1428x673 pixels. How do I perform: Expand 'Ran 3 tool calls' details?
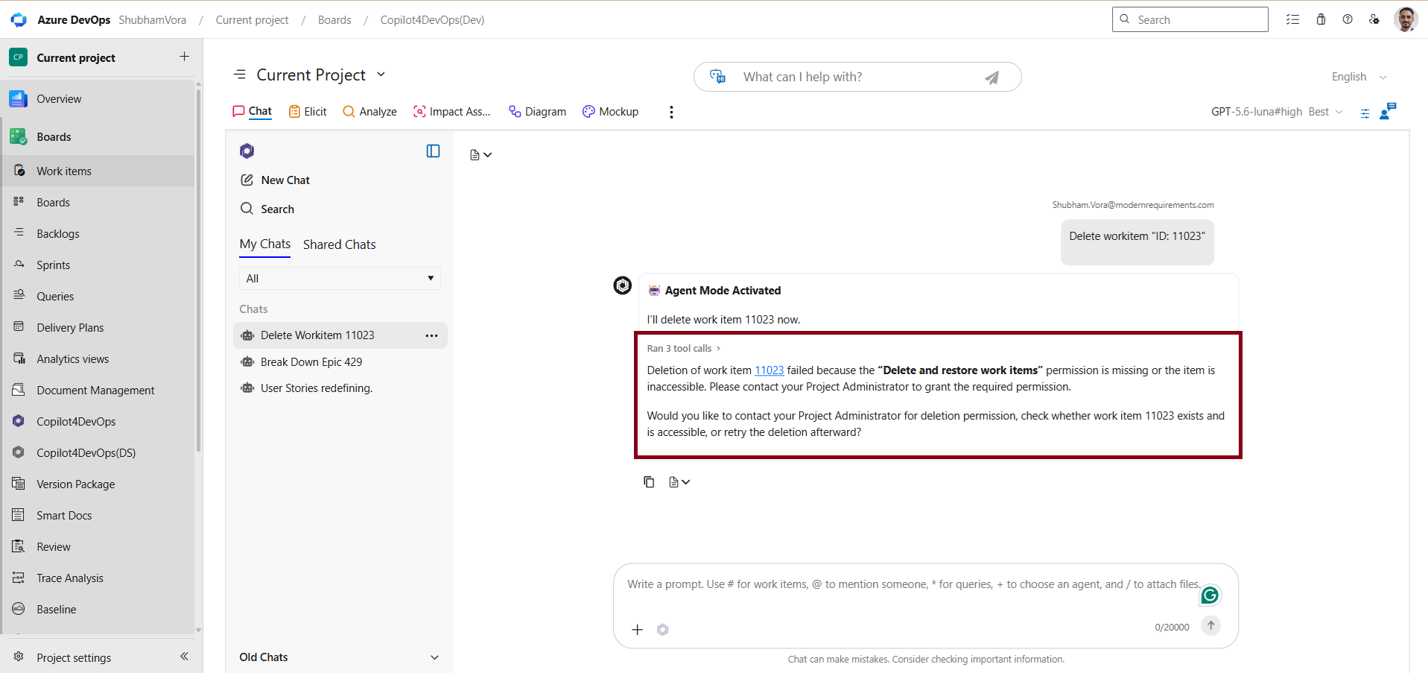coord(684,349)
